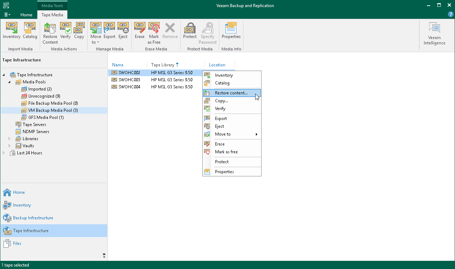Open Veeam Intelligence panel
The width and height of the screenshot is (455, 269).
point(434,33)
